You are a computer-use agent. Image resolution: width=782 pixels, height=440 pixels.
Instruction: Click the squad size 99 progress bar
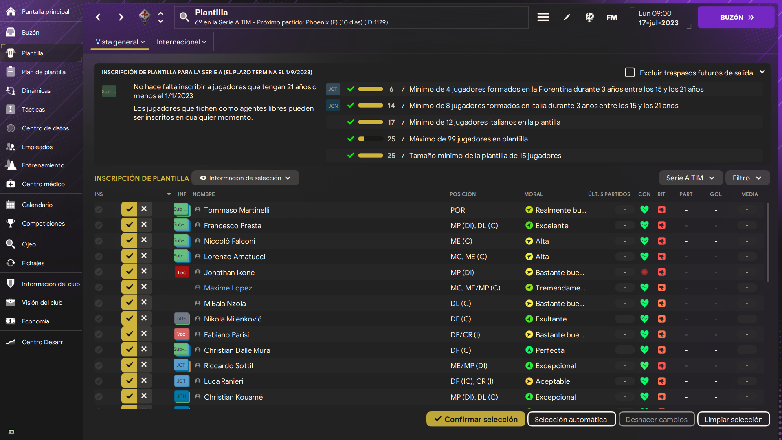coord(371,139)
